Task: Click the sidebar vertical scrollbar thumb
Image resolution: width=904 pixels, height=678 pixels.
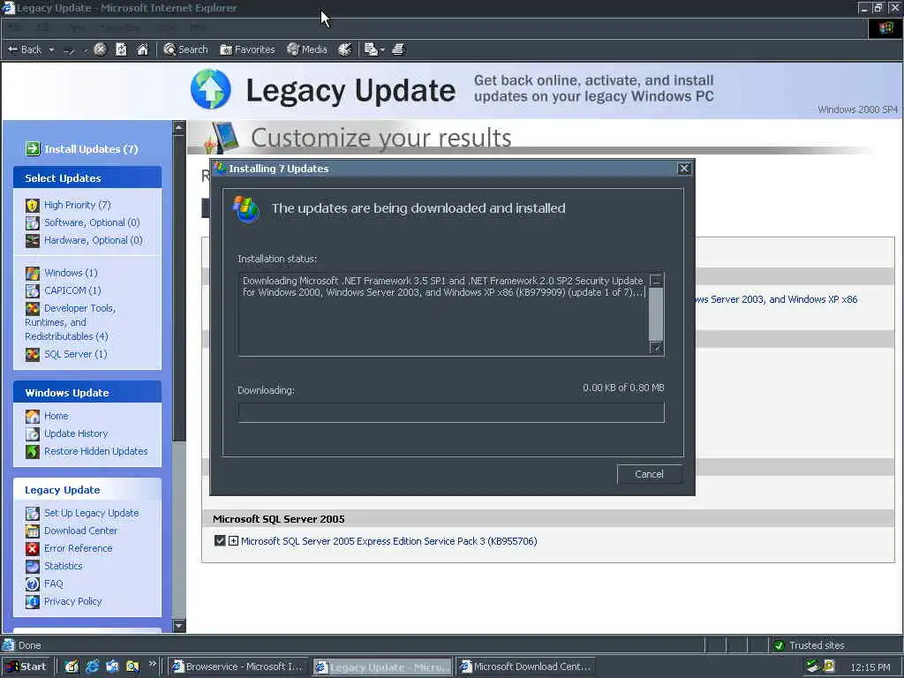Action: 178,289
